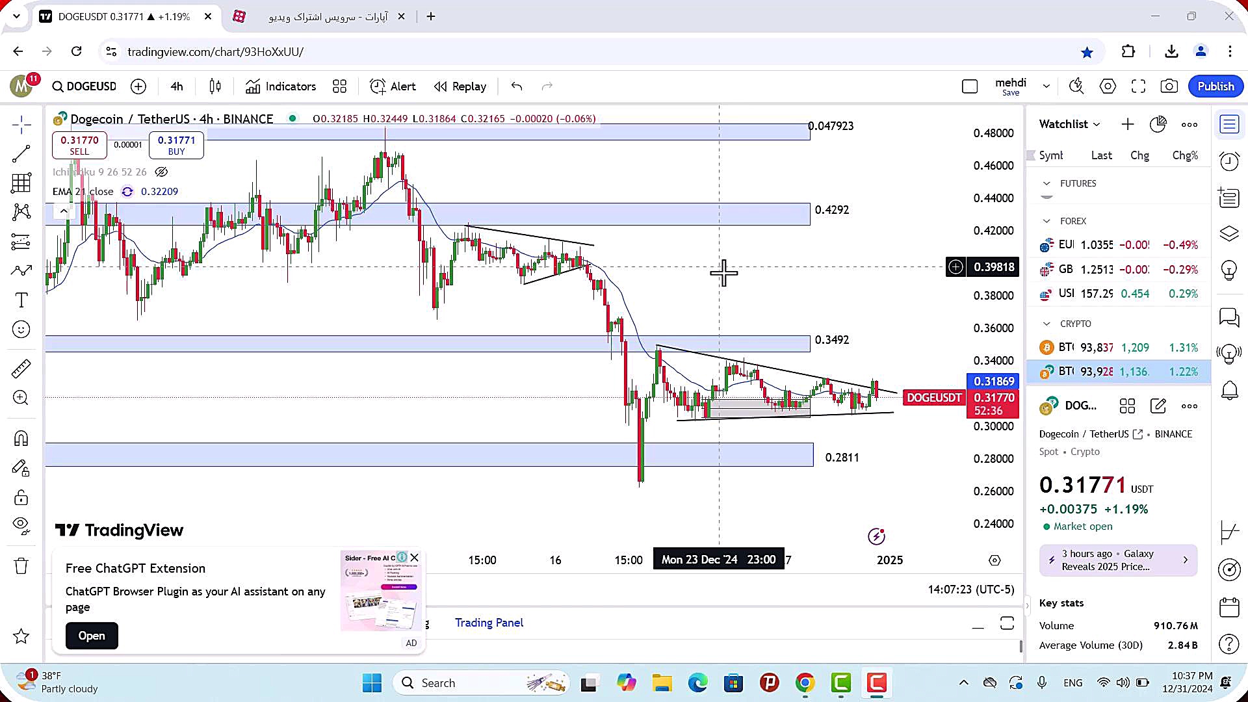This screenshot has height=702, width=1248.
Task: Open the chart time axis settings gear
Action: click(994, 560)
